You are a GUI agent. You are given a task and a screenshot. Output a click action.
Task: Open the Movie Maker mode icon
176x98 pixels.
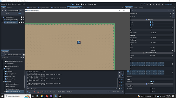click(162, 4)
